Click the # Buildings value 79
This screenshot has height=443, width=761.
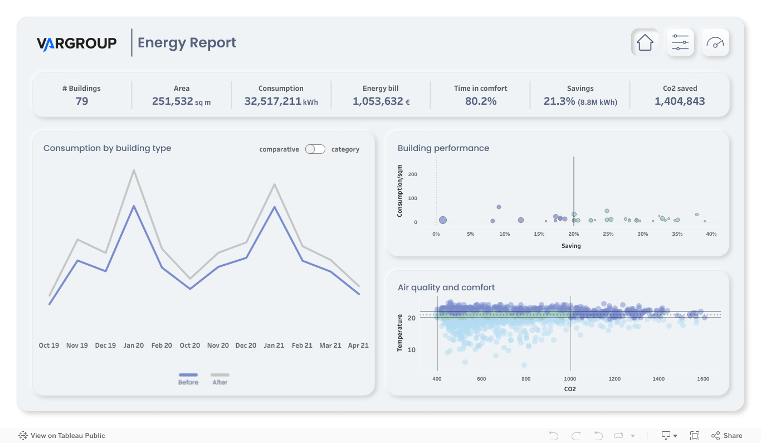pos(82,101)
